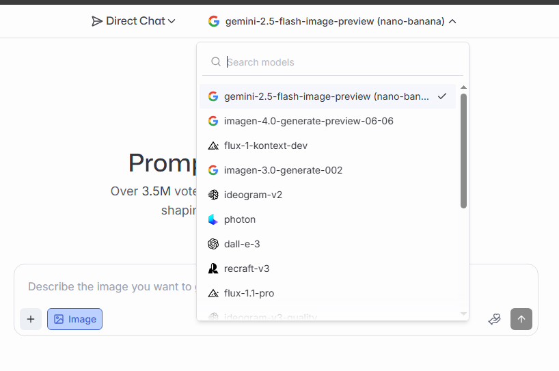Click the Luma icon beside photon
Screen dimensions: 559x371
pyautogui.click(x=213, y=219)
